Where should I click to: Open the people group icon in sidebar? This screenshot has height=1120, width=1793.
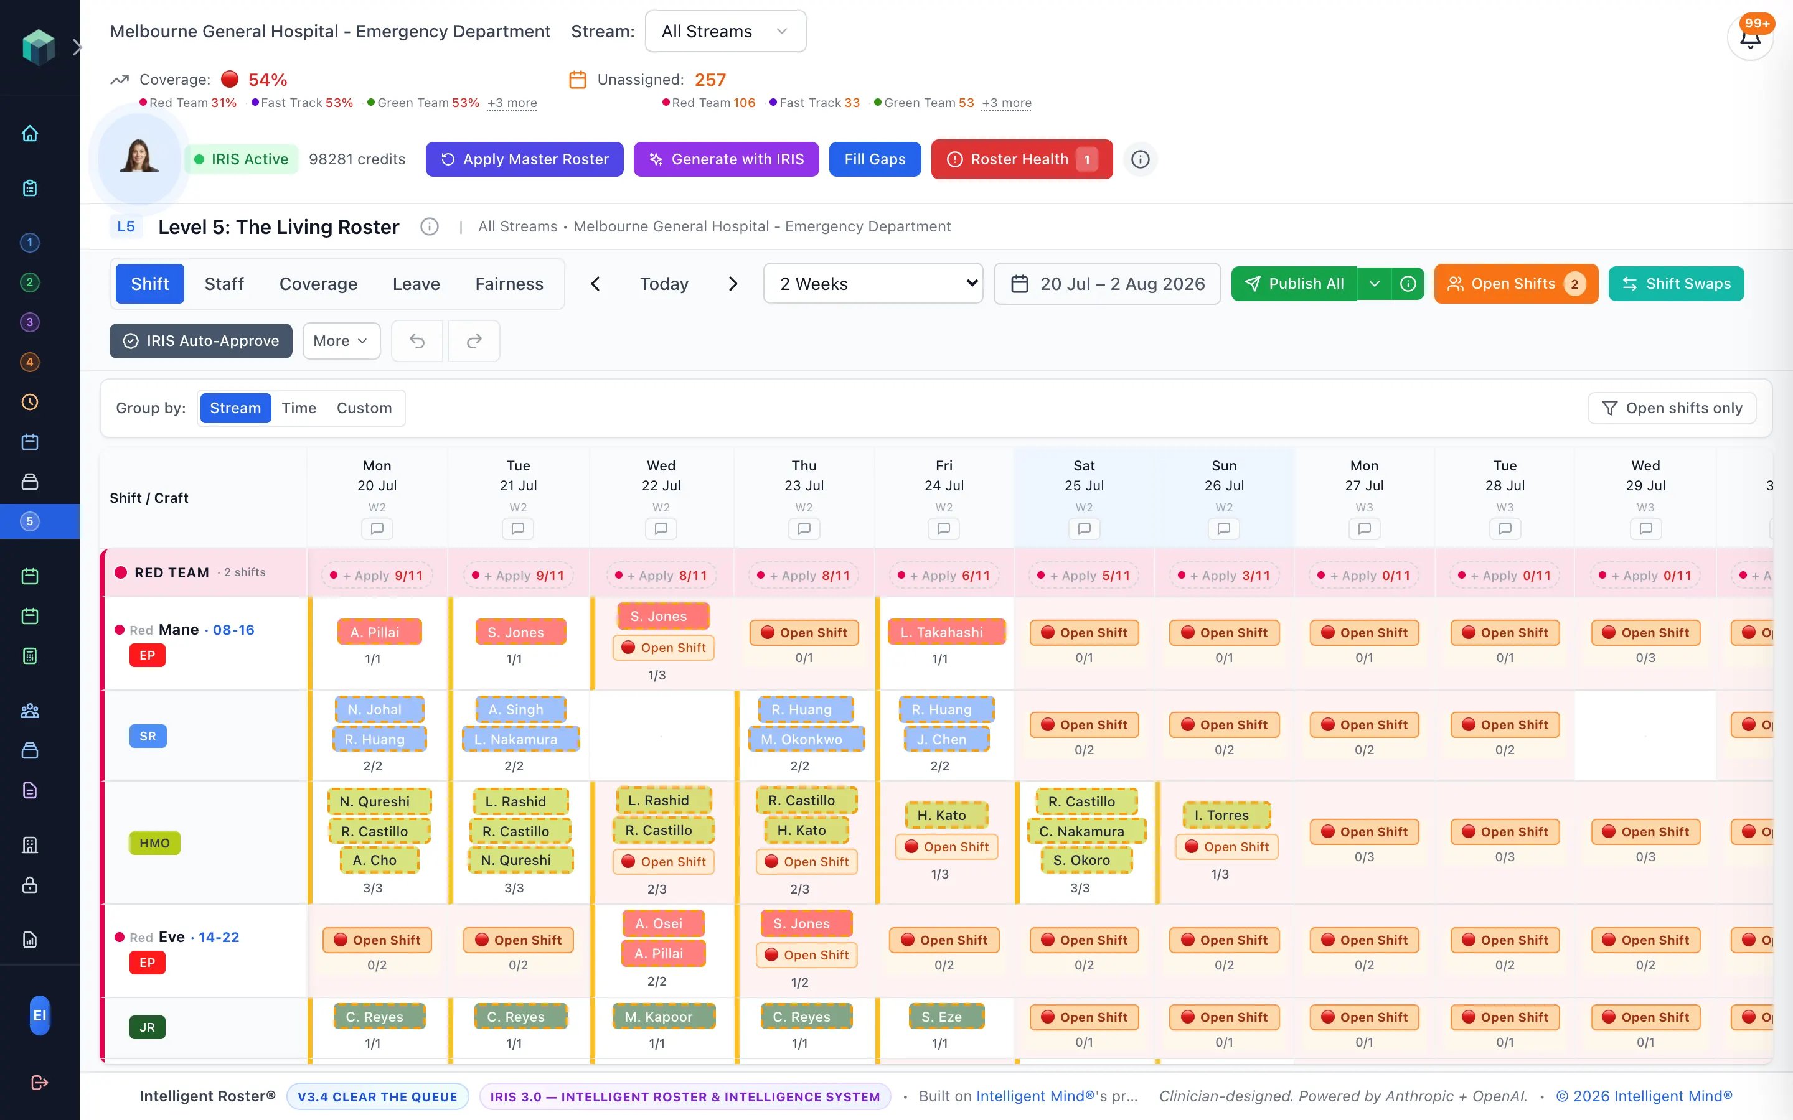(x=30, y=711)
